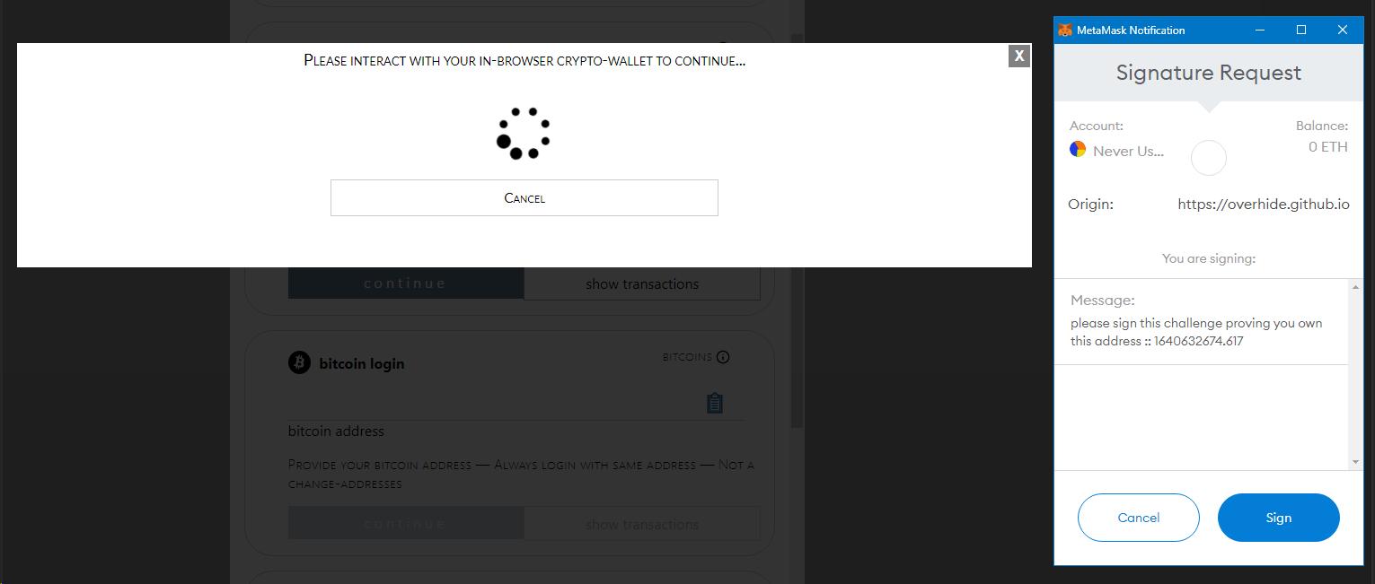
Task: Maximize the MetaMask Notification window
Action: click(x=1300, y=30)
